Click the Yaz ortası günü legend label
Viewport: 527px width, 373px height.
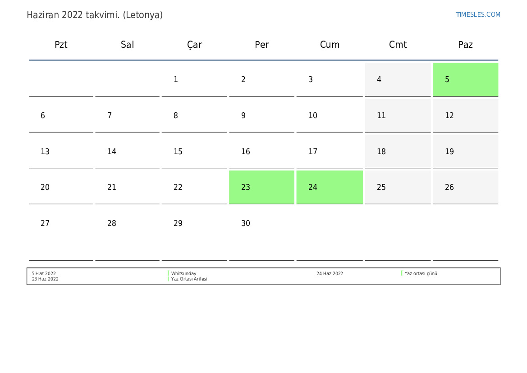point(421,273)
